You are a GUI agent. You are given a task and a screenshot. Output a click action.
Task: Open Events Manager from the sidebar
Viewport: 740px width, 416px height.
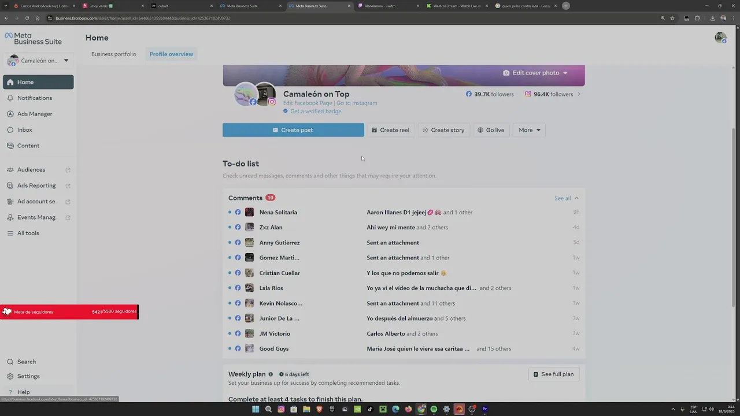[38, 217]
